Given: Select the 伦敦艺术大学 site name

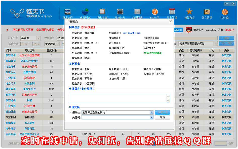Looking at the screenshot, I should (29, 95).
